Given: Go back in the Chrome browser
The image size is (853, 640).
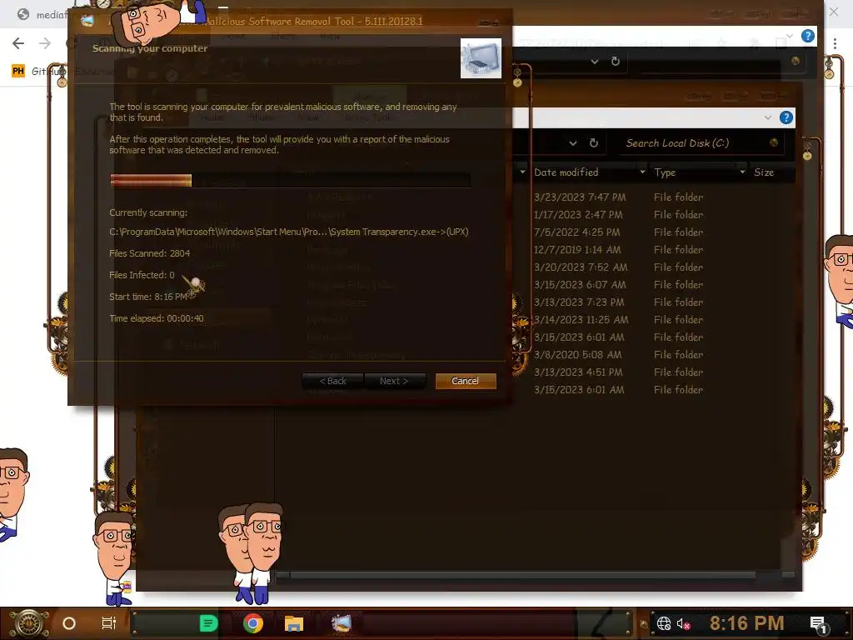Looking at the screenshot, I should tap(18, 43).
